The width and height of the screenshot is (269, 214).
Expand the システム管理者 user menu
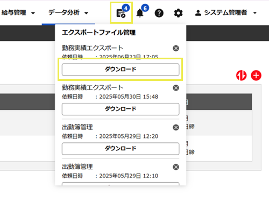coord(225,13)
